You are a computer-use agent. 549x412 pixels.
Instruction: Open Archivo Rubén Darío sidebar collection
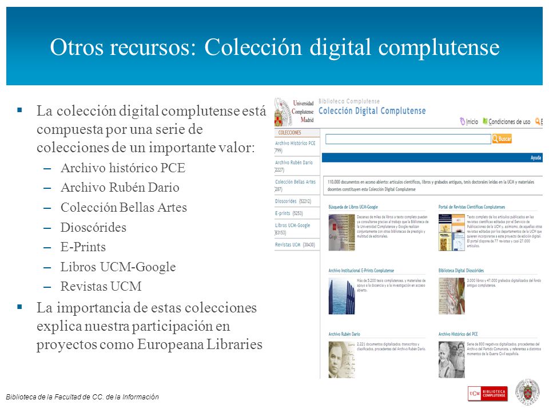pyautogui.click(x=294, y=166)
